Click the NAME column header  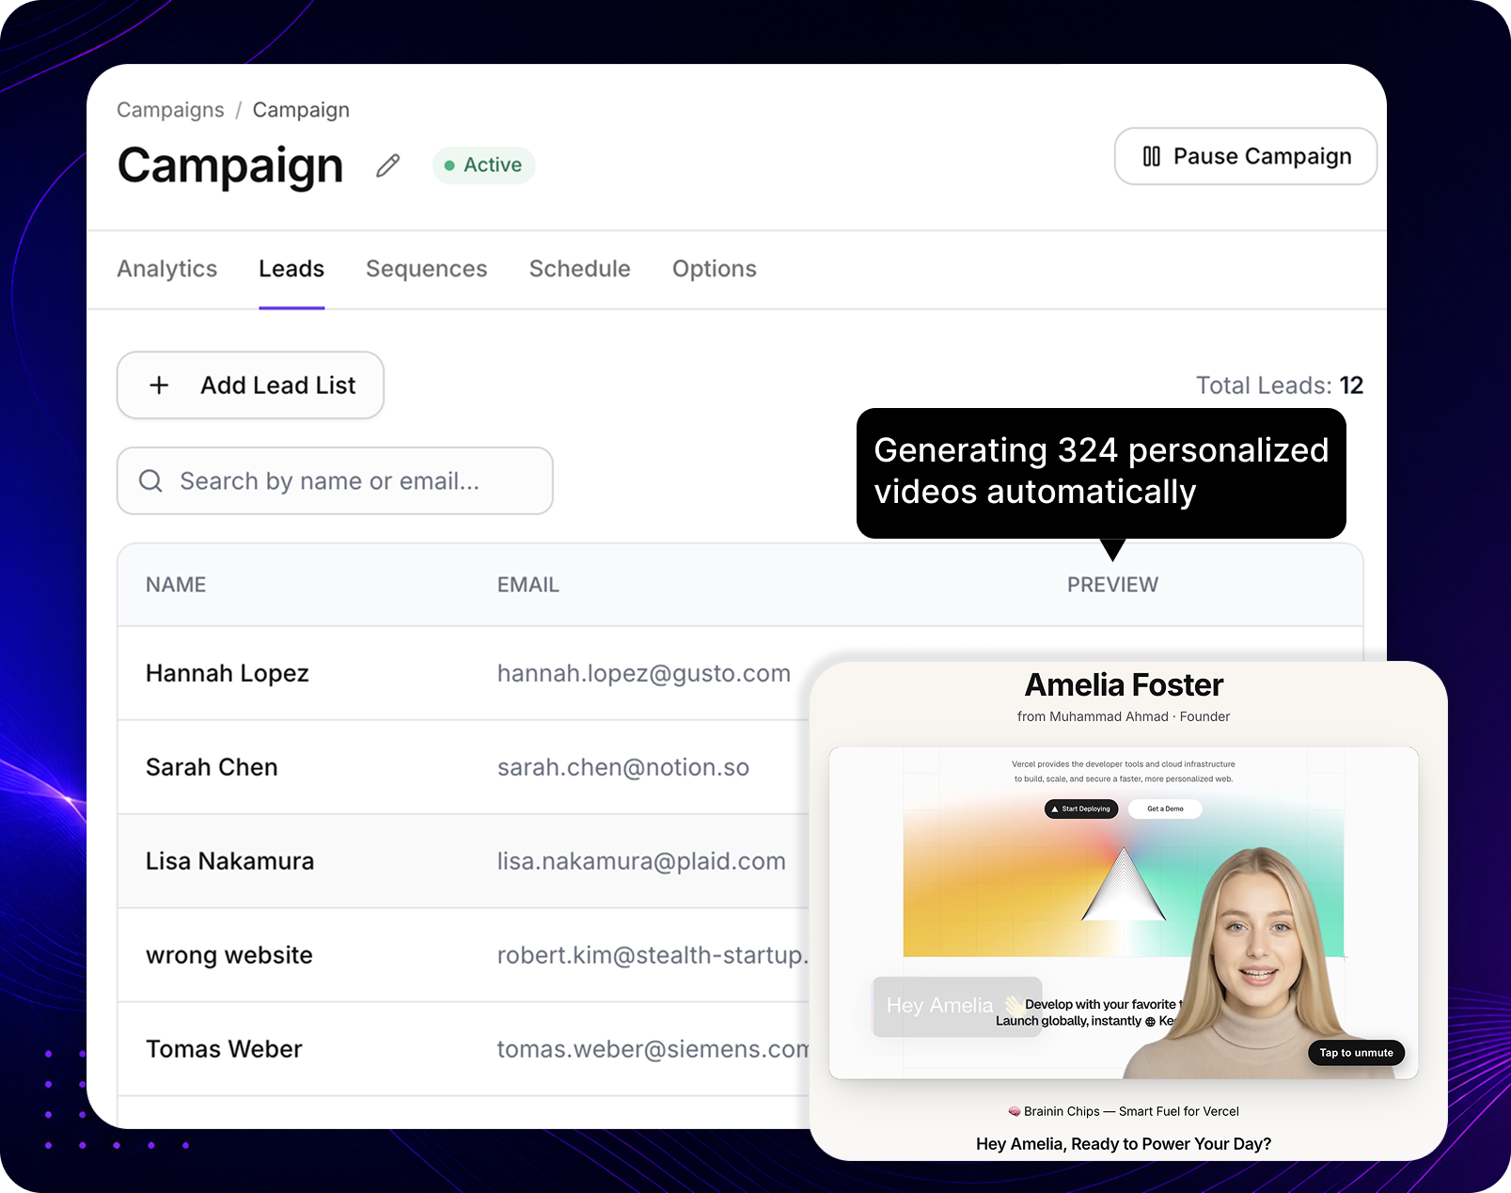pos(176,585)
